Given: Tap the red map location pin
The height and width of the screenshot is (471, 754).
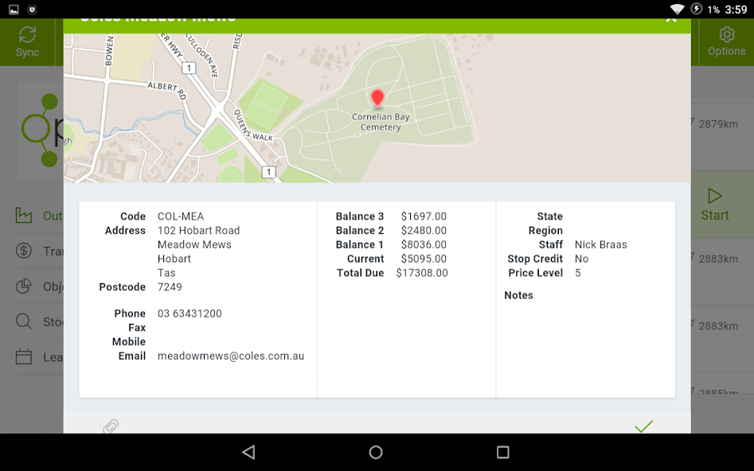Looking at the screenshot, I should pyautogui.click(x=377, y=98).
